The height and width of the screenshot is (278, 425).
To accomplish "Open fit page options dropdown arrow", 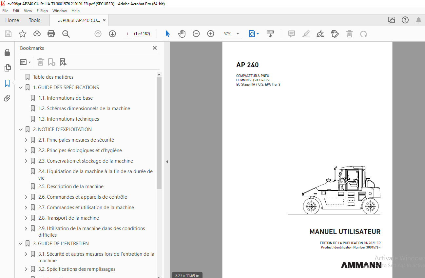I will coord(258,34).
